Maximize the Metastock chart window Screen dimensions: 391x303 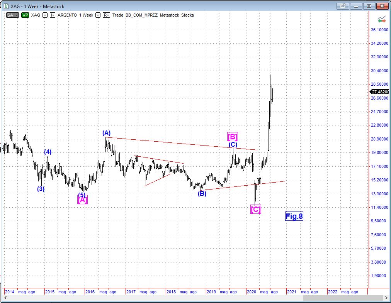tap(369, 6)
